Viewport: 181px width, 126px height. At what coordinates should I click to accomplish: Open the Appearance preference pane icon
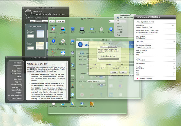coord(53,29)
